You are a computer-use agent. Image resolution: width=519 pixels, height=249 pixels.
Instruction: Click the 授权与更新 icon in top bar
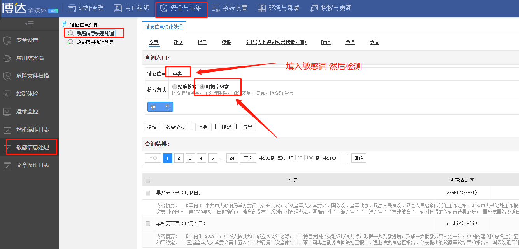[x=314, y=8]
